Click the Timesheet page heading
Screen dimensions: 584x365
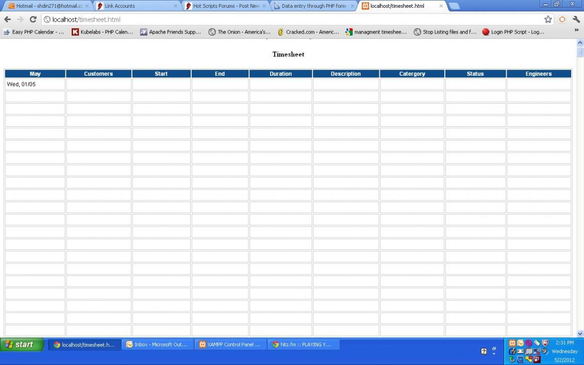pos(288,54)
